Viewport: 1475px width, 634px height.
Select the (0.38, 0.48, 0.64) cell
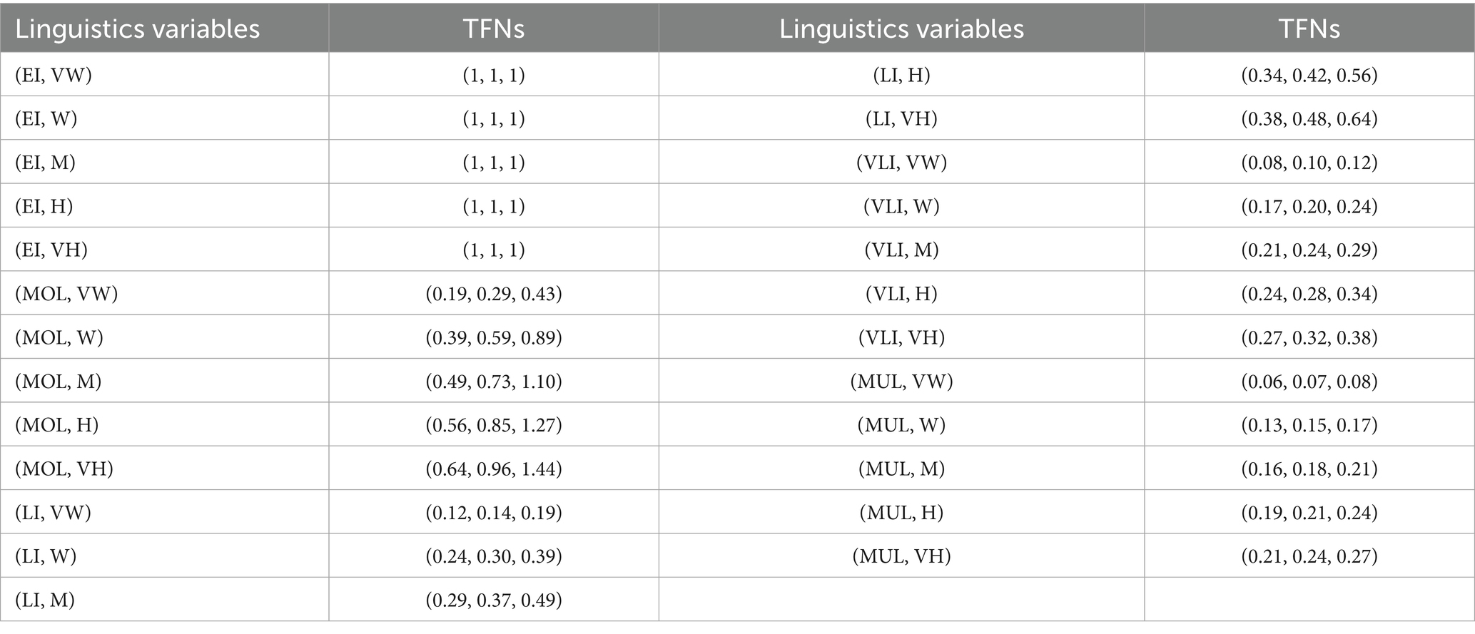pyautogui.click(x=1309, y=118)
